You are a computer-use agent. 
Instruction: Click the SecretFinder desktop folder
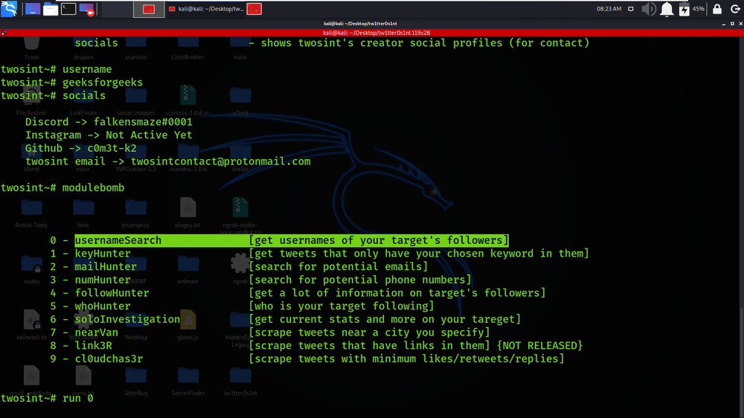(x=188, y=382)
